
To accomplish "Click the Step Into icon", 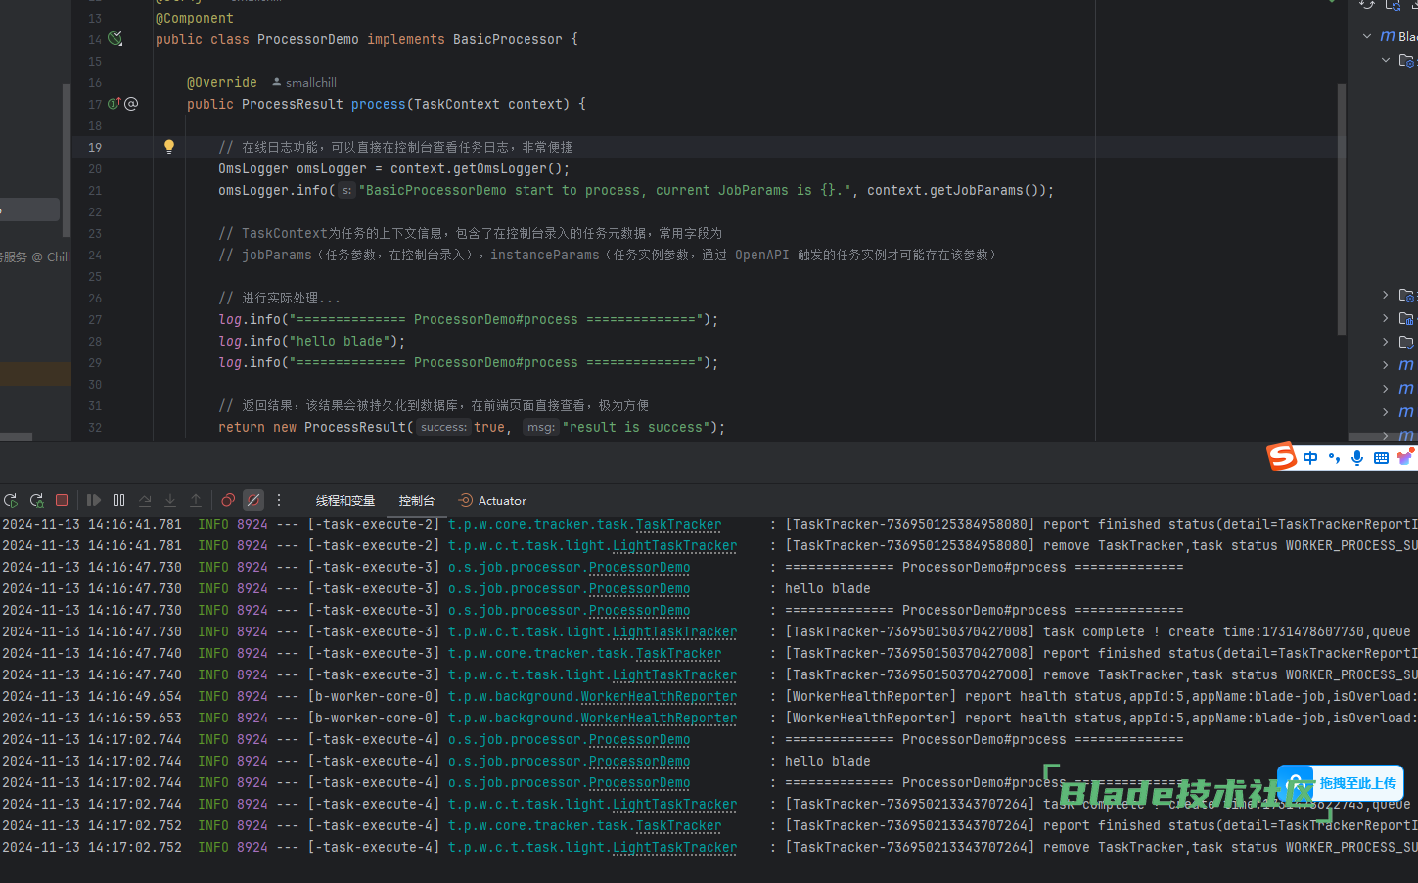I will coord(170,500).
